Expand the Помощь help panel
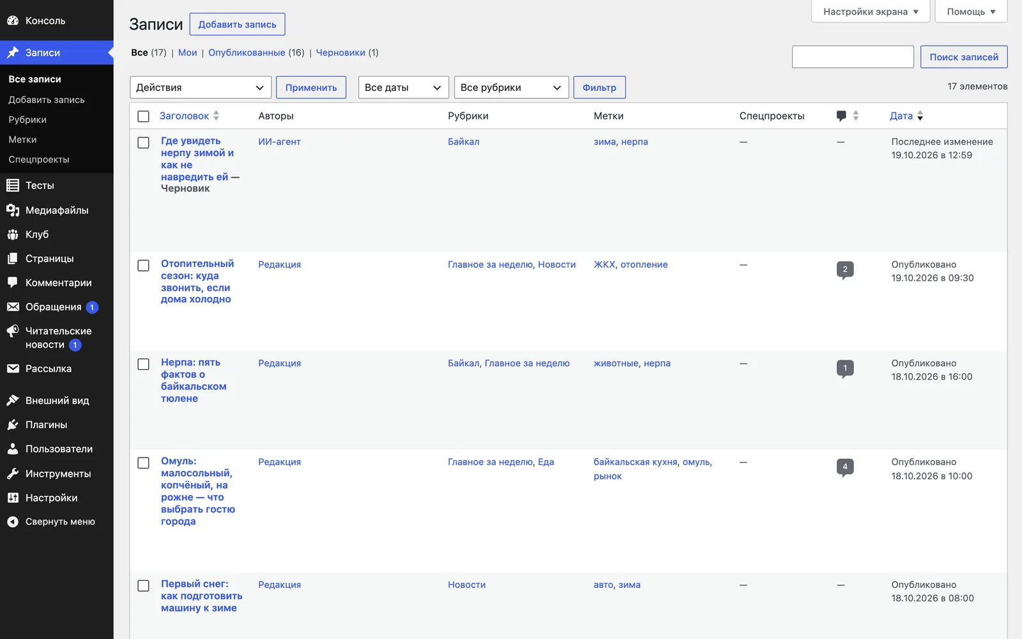The image size is (1022, 639). click(x=971, y=12)
